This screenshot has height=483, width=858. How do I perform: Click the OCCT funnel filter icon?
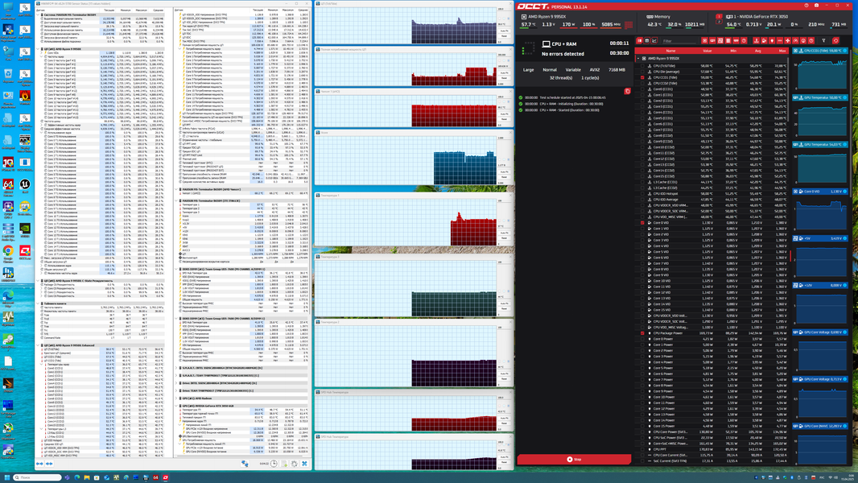pos(823,40)
